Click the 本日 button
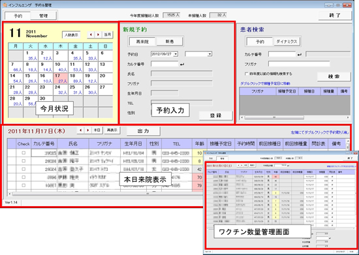The width and height of the screenshot is (359, 255). (x=97, y=130)
